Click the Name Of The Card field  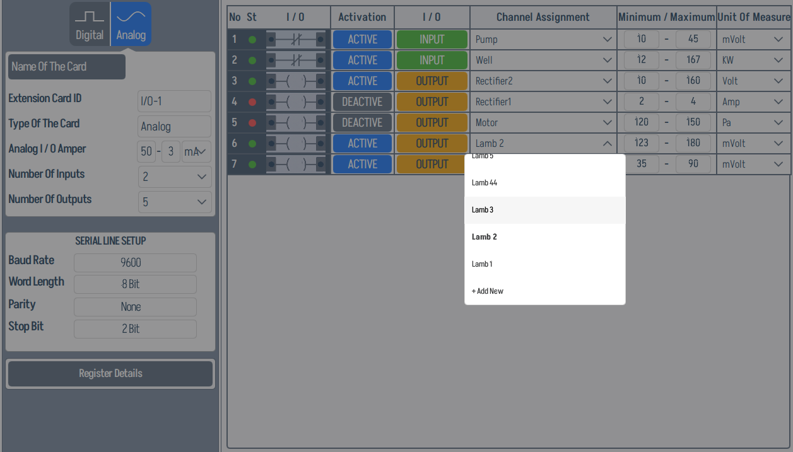[67, 67]
